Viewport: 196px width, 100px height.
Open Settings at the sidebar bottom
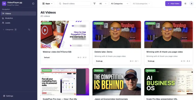(x=18, y=96)
